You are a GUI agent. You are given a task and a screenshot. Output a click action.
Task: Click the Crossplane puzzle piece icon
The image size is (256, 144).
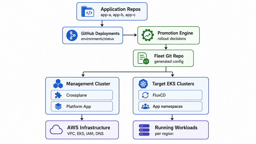pos(58,95)
